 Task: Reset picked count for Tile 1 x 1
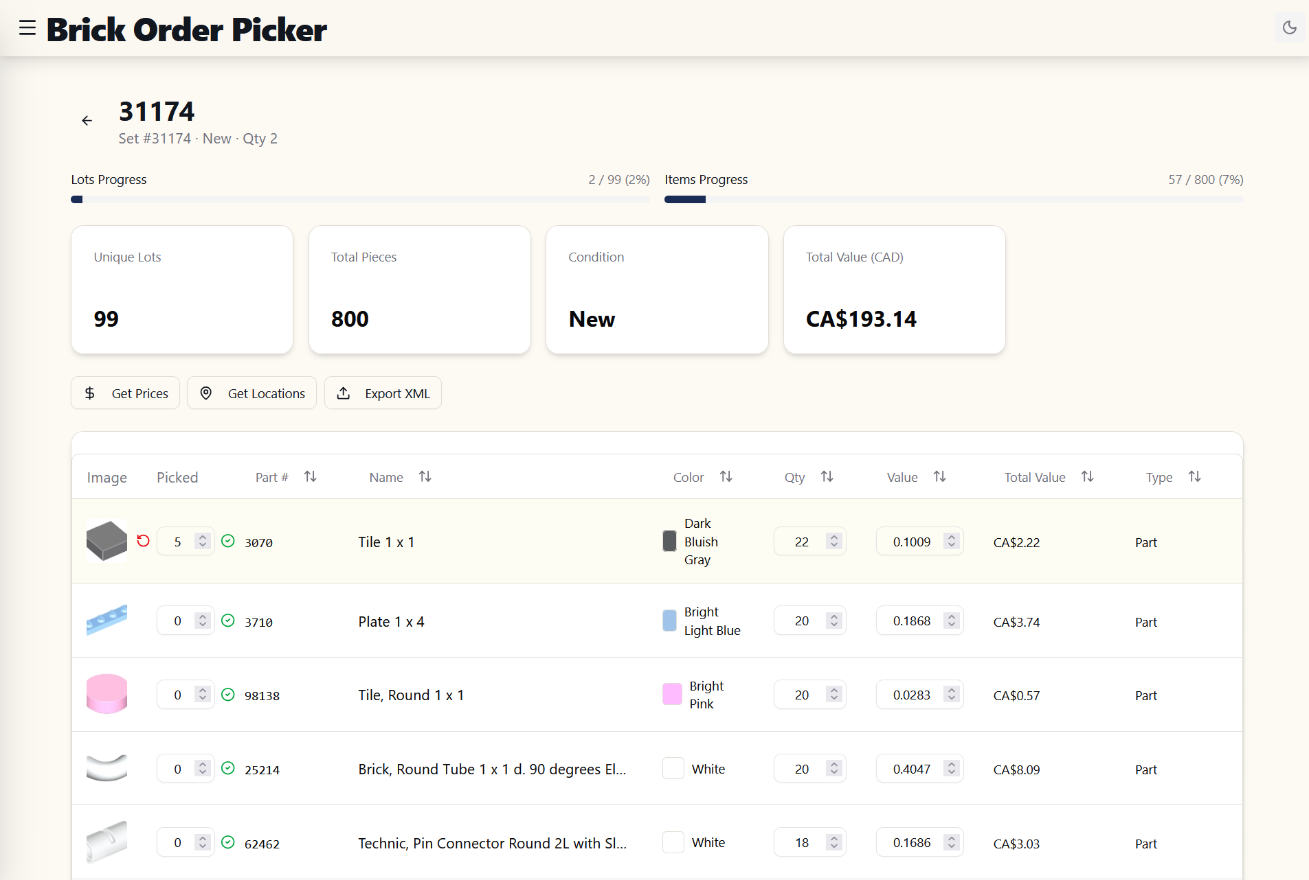pyautogui.click(x=143, y=541)
